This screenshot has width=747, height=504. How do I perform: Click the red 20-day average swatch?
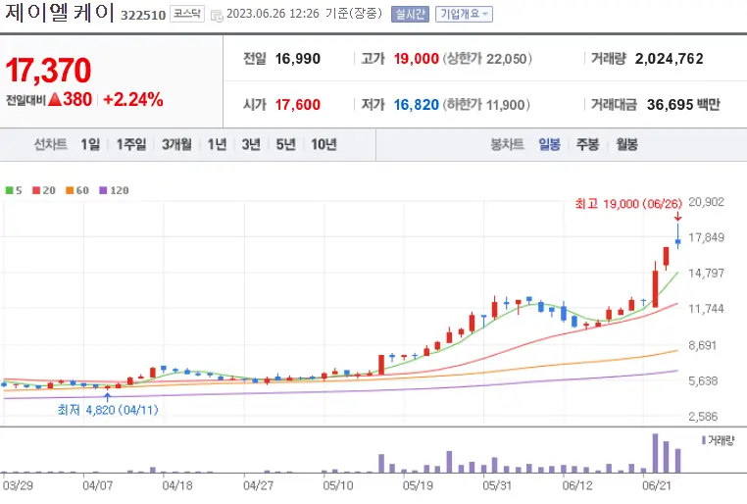point(36,190)
